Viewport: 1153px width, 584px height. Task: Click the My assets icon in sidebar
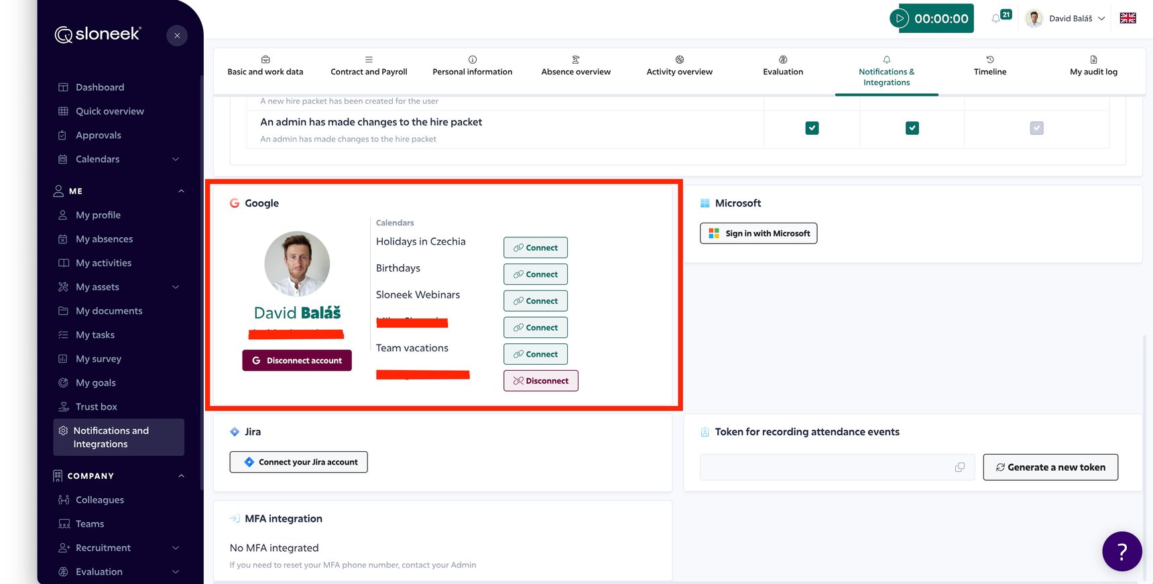click(63, 287)
